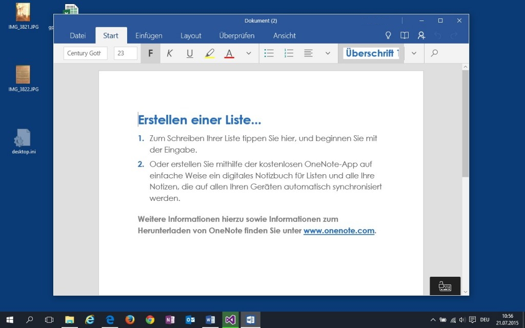
Task: Expand the styles gallery dropdown
Action: 414,53
